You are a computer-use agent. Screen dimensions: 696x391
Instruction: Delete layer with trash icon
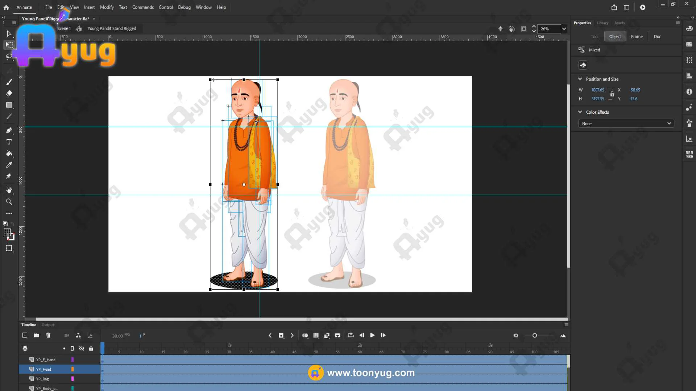coord(48,335)
